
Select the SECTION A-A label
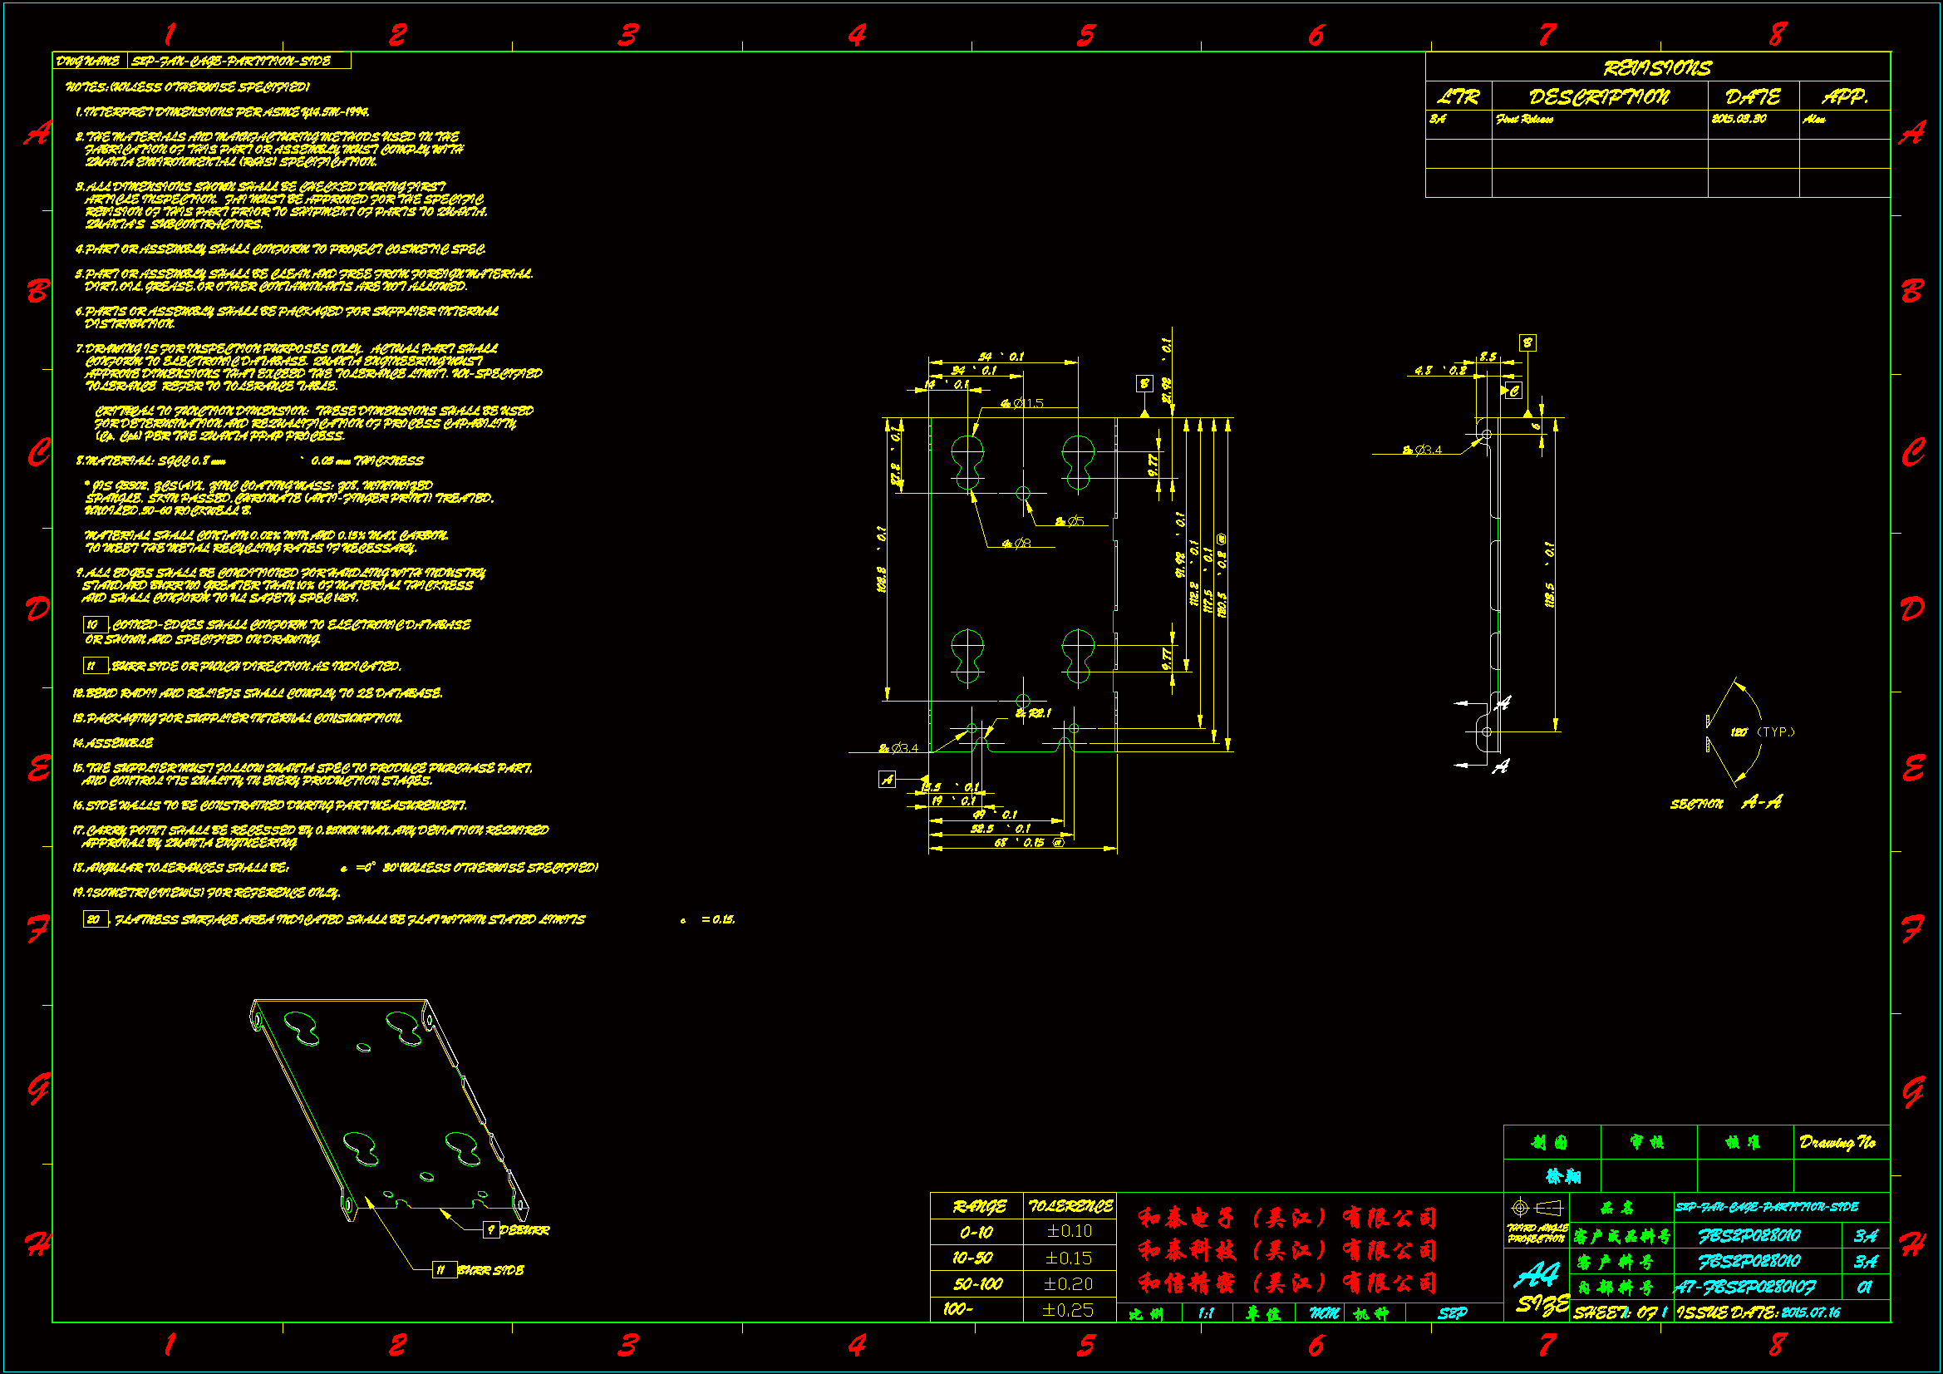tap(1724, 803)
